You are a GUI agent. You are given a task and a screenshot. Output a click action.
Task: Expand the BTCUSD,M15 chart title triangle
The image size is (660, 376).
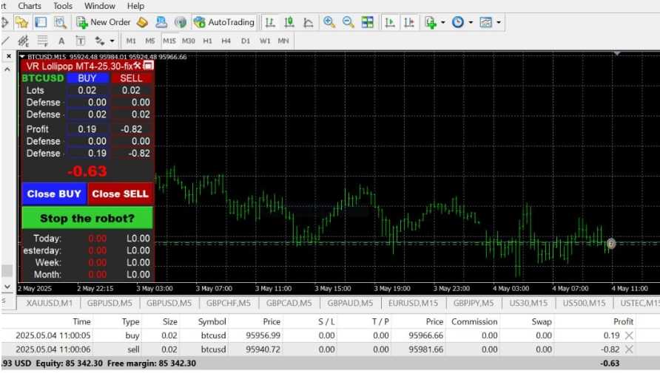[x=22, y=56]
